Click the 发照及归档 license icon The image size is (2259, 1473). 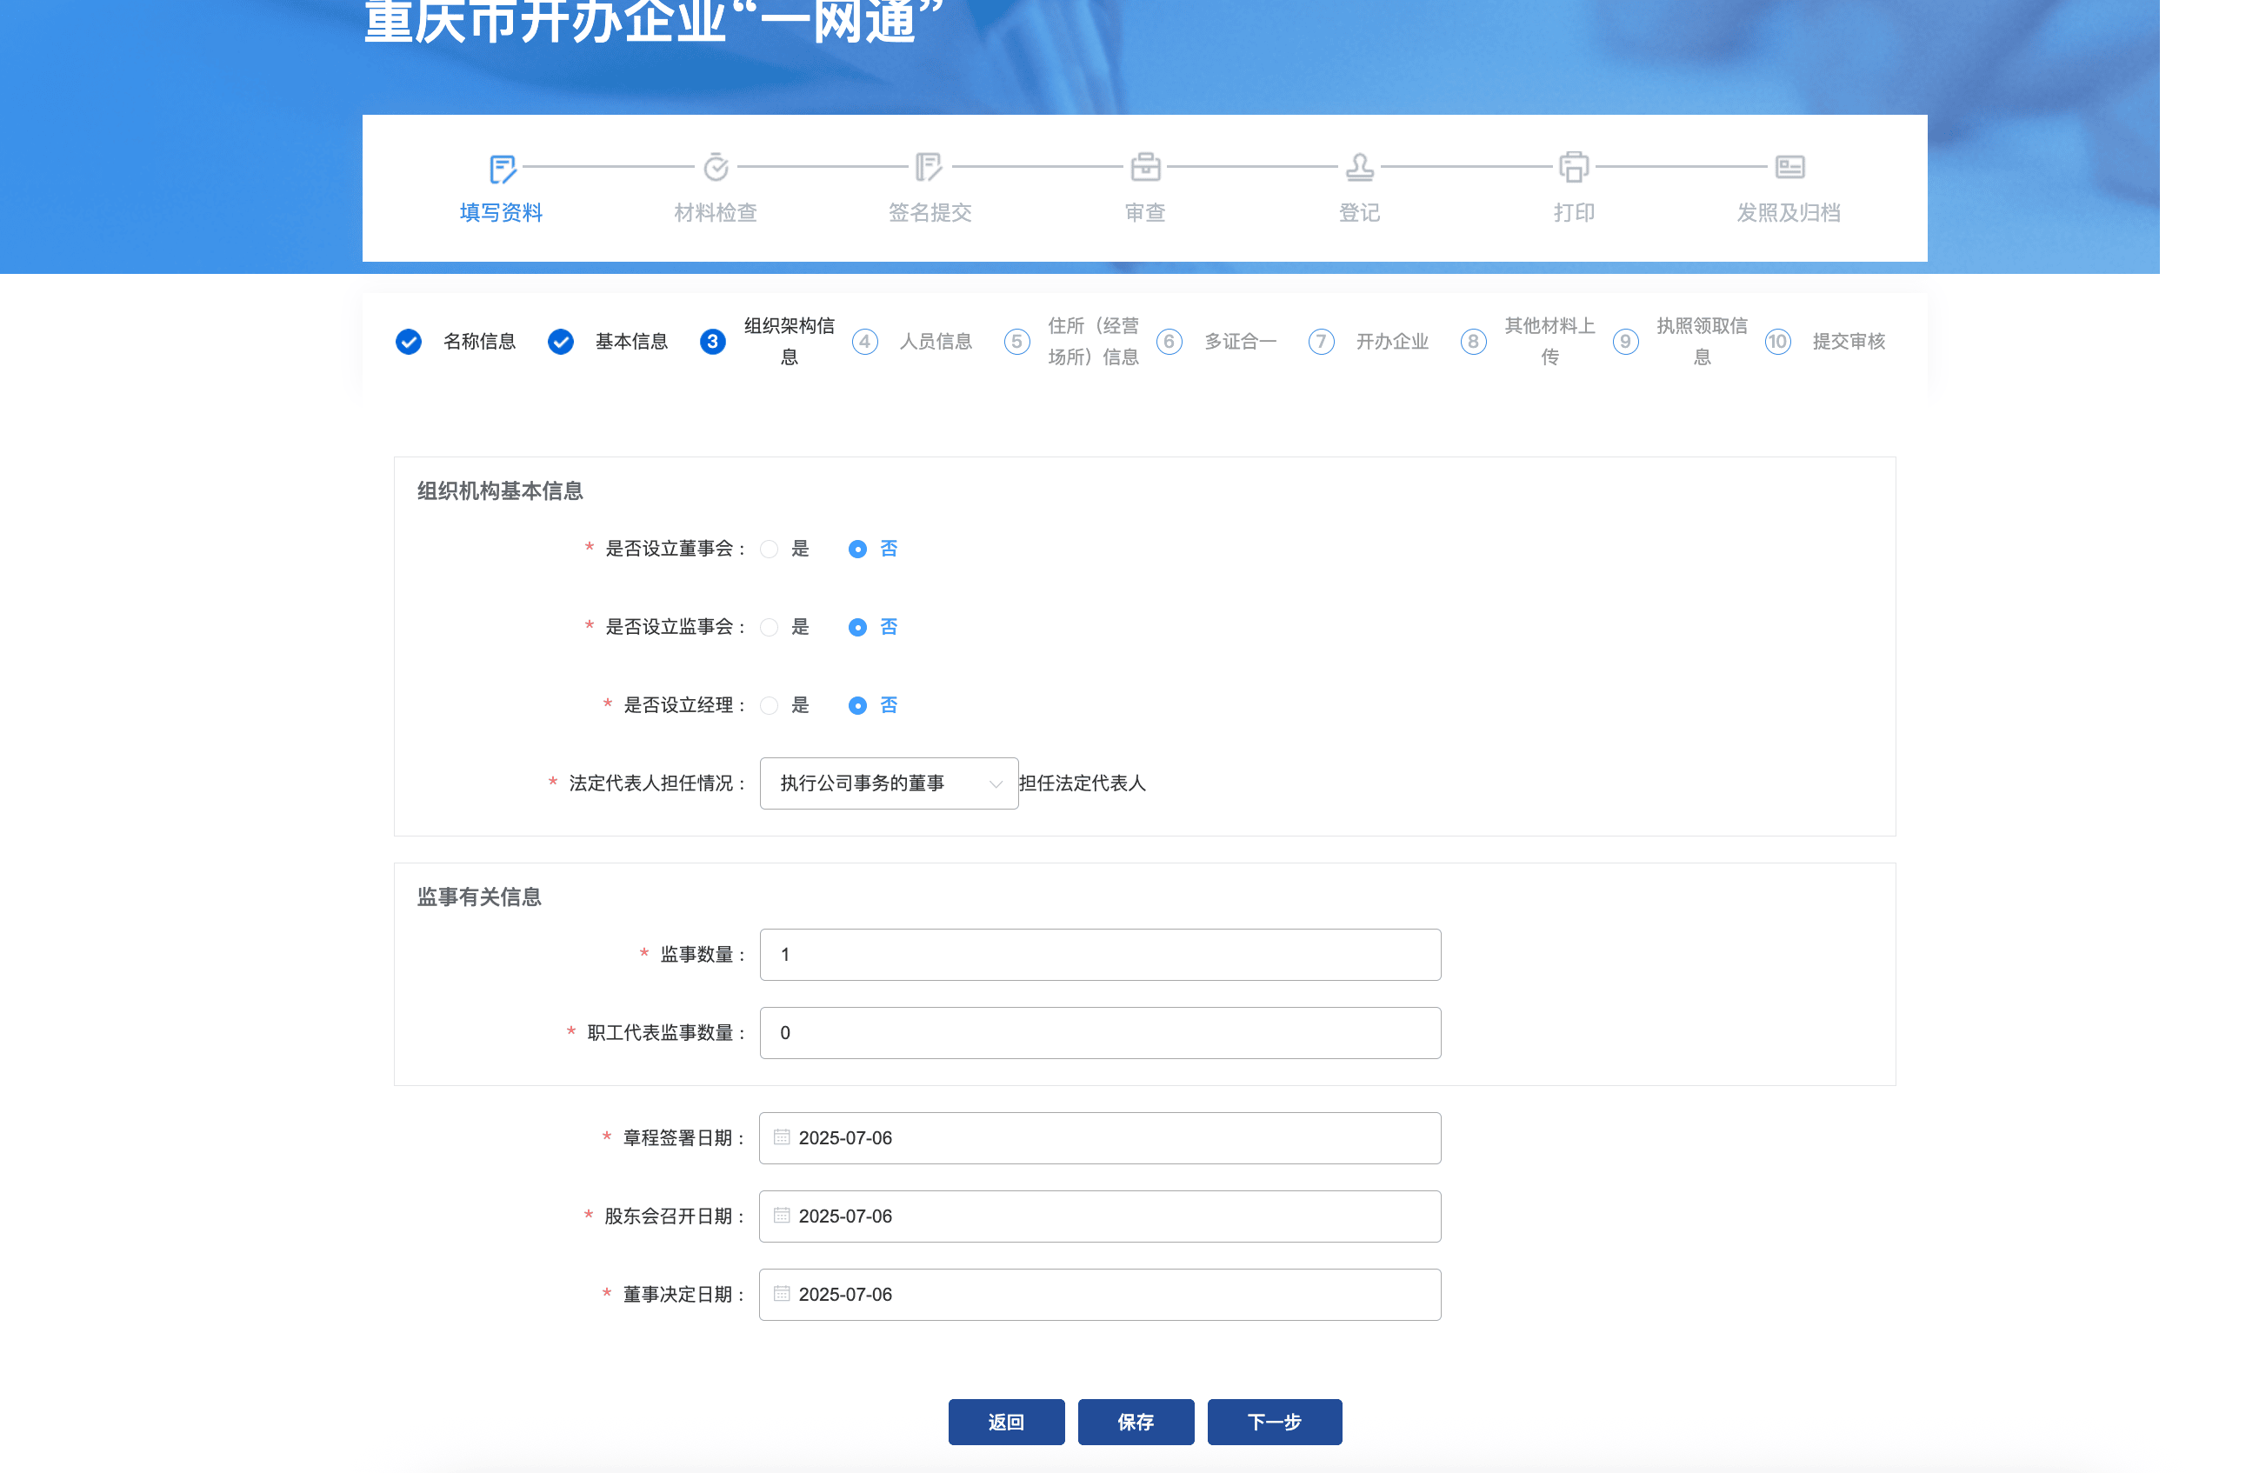(1789, 168)
